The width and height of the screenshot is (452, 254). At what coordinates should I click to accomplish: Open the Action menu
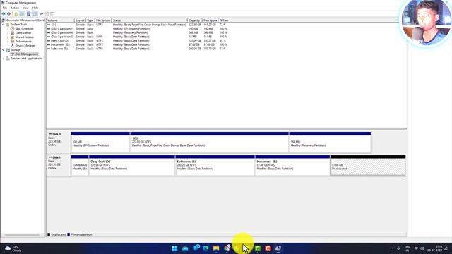[x=15, y=8]
